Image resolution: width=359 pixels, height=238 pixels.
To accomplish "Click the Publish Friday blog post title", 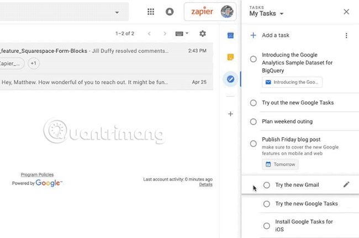I will [291, 139].
